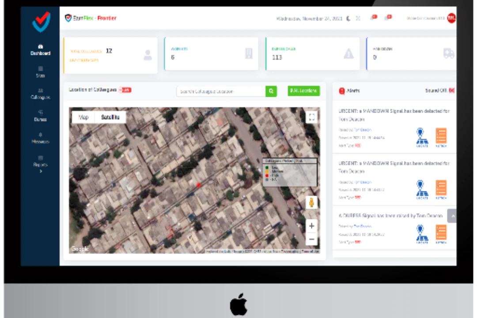Toggle dark mode moon icon

click(348, 19)
